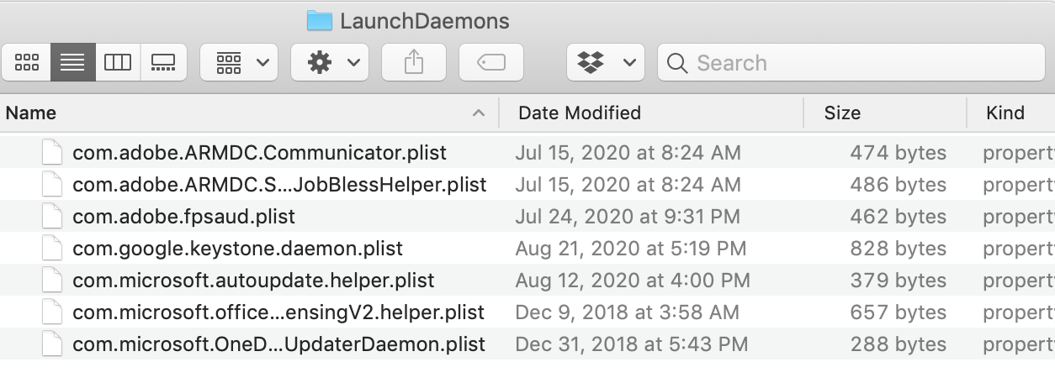Select the OneDrive UpdaterDaemon plist row
Viewport: 1055px width, 383px height.
(279, 344)
